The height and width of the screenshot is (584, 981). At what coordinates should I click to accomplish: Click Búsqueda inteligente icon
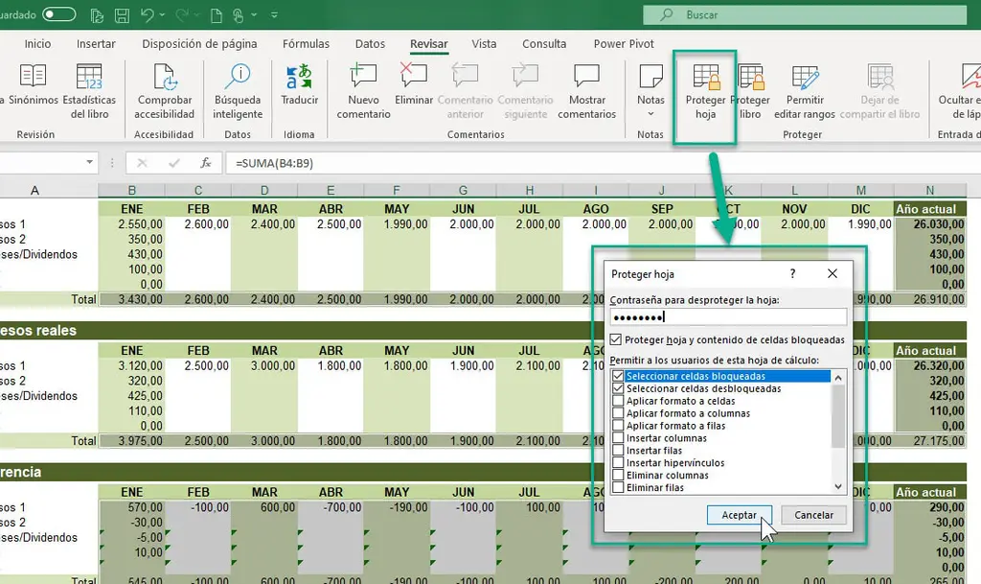[x=238, y=92]
